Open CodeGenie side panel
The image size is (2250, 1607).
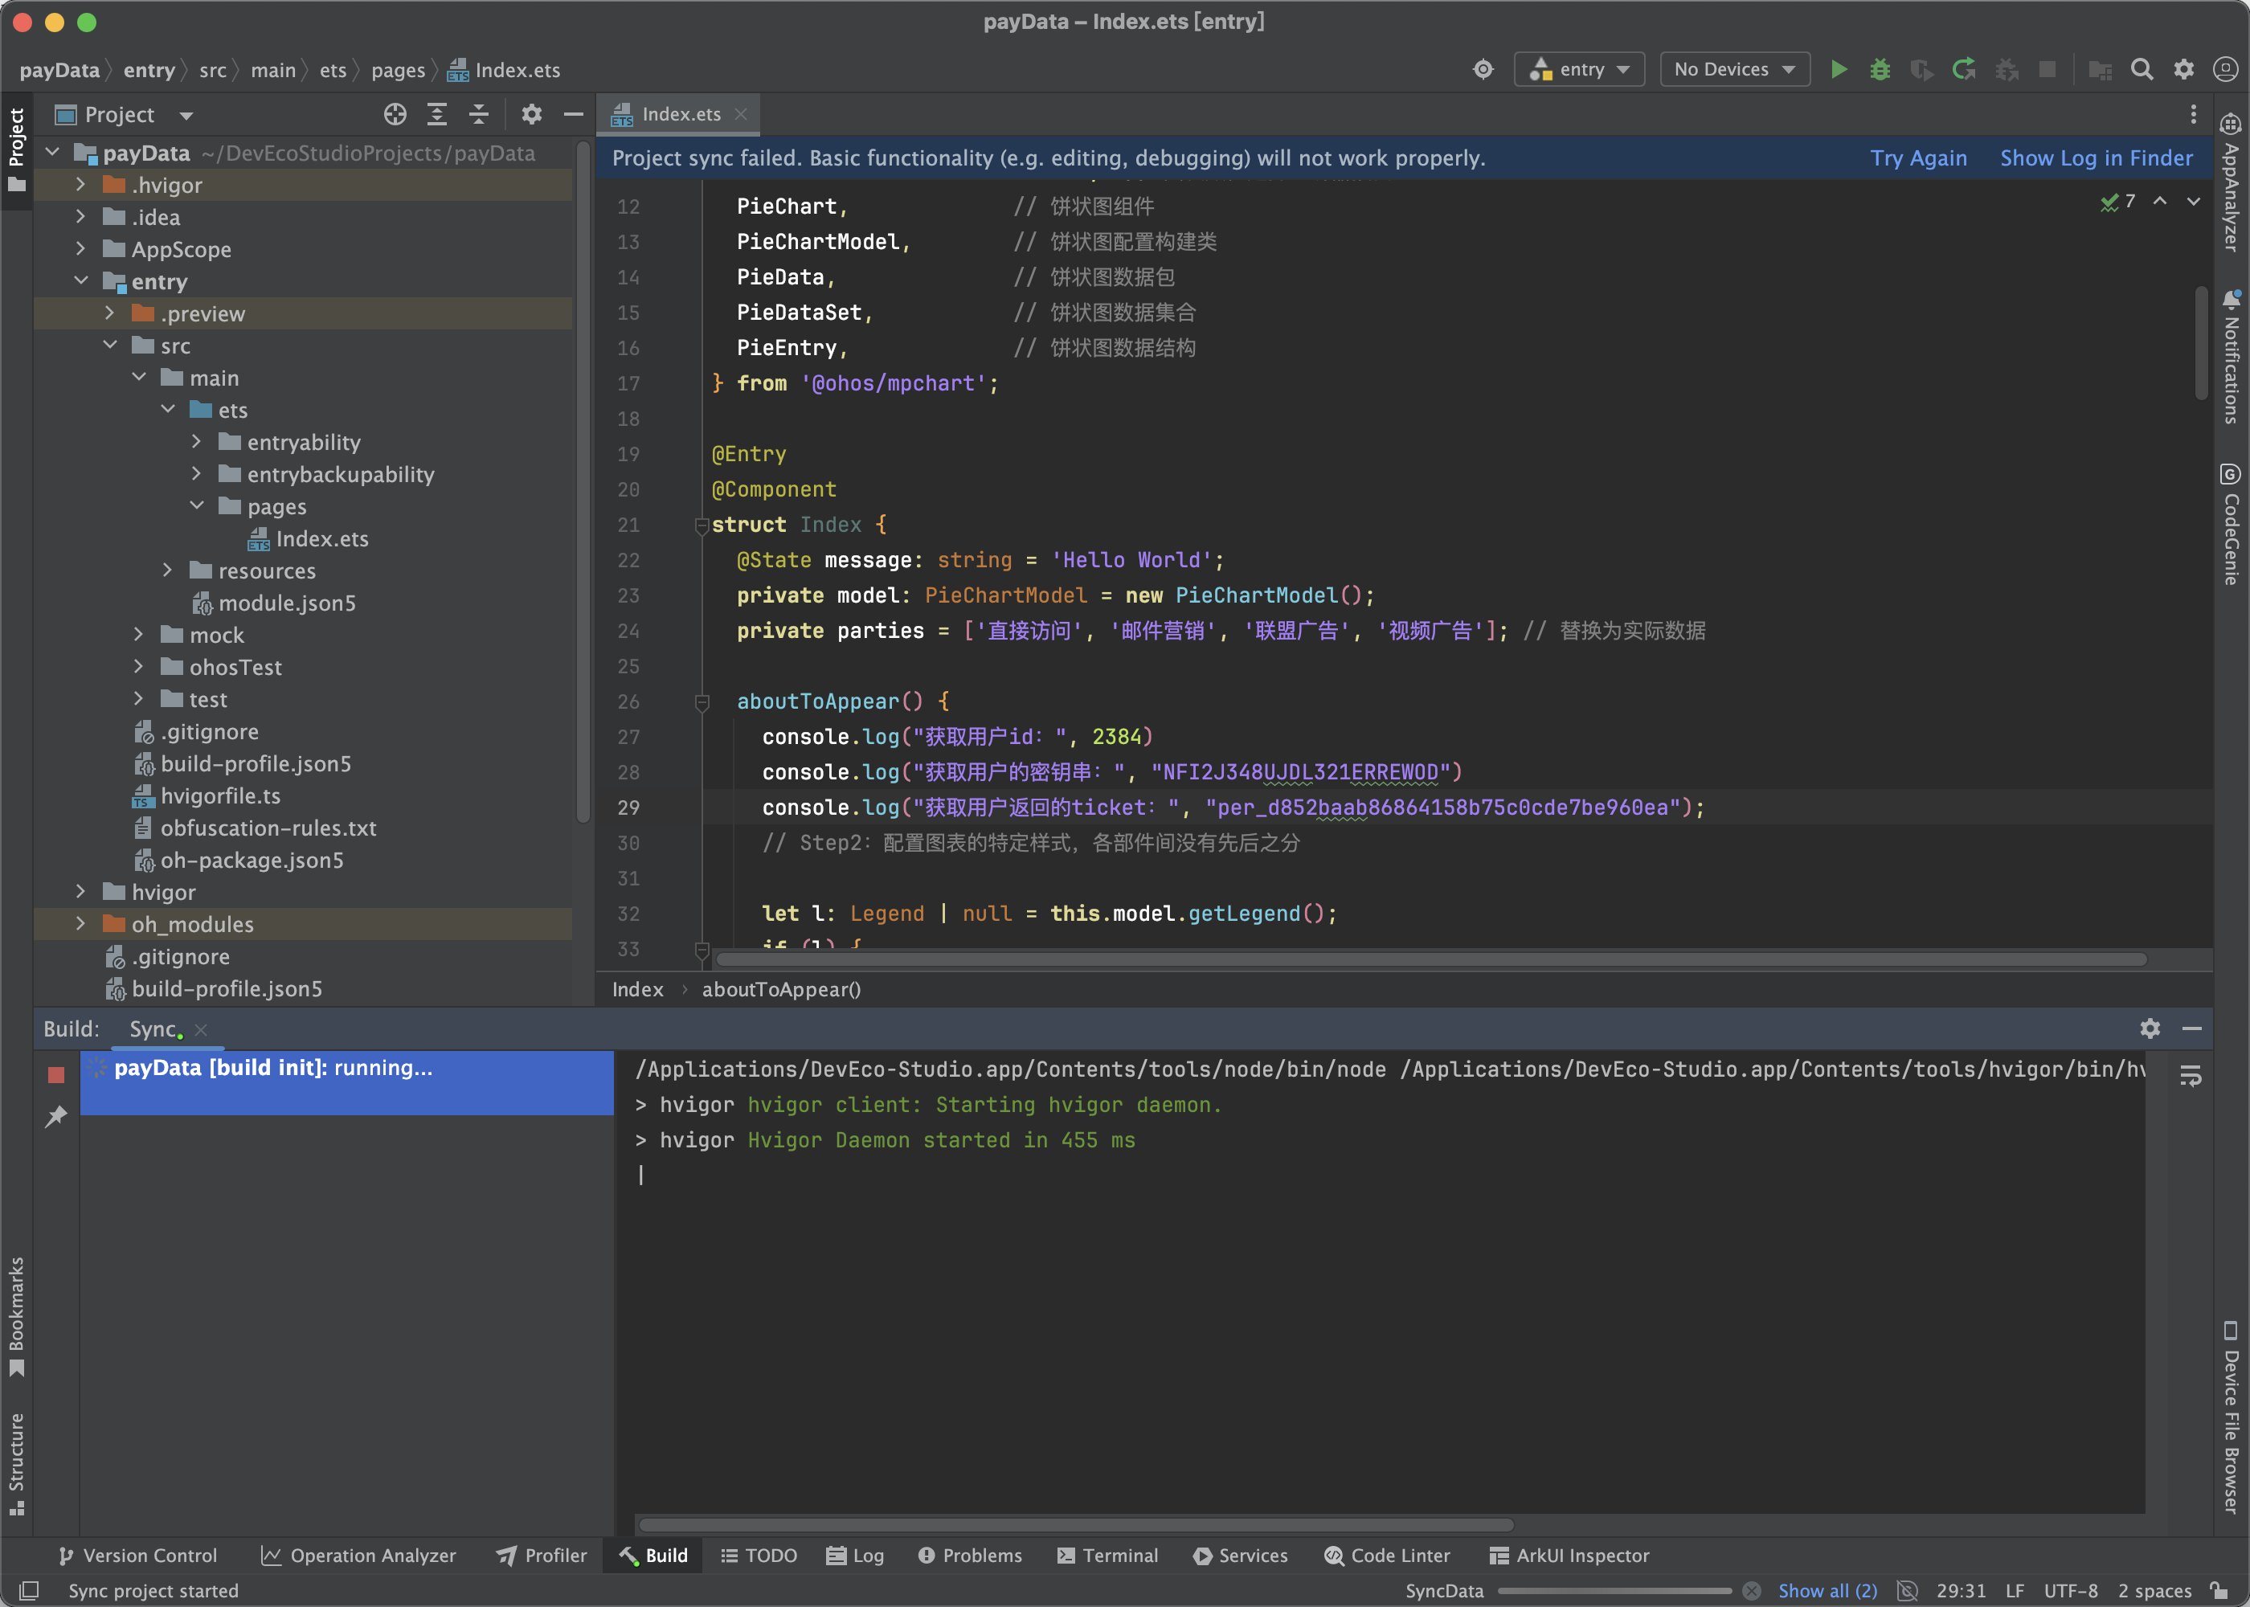tap(2230, 525)
